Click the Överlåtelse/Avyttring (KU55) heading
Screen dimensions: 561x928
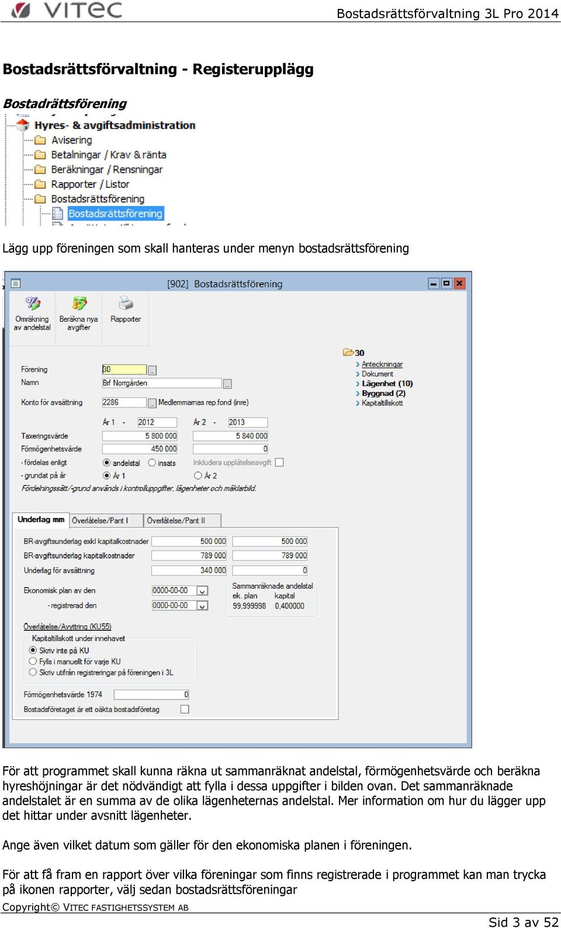[67, 627]
